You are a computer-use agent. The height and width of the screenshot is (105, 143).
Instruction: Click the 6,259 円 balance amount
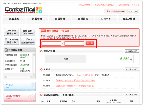(x=126, y=59)
